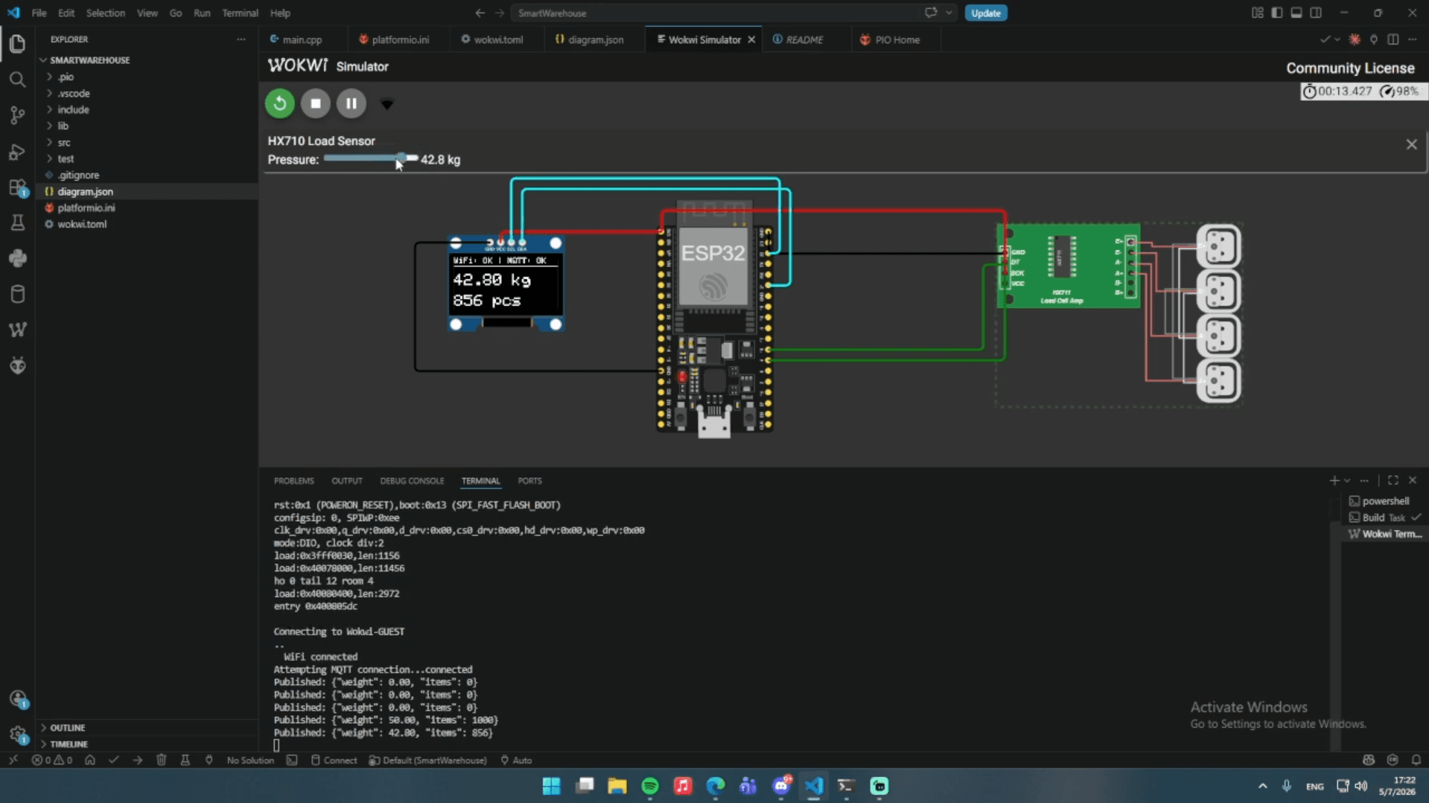This screenshot has height=803, width=1429.
Task: Pause the Wokwi simulation
Action: coord(351,103)
